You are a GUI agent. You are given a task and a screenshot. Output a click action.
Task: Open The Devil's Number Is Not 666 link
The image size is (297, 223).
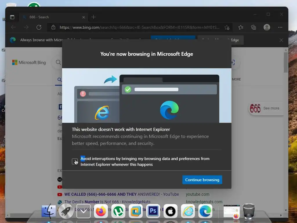click(x=107, y=202)
